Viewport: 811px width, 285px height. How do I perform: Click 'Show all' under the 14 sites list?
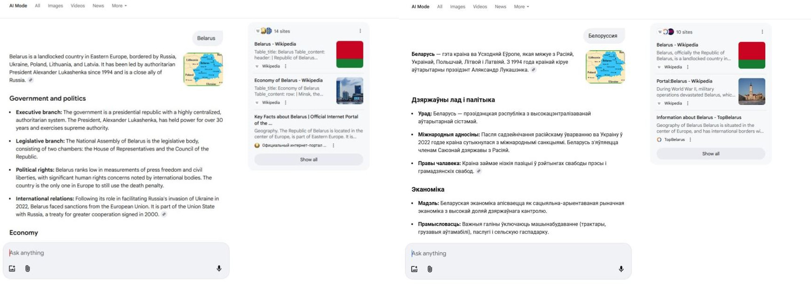[308, 160]
